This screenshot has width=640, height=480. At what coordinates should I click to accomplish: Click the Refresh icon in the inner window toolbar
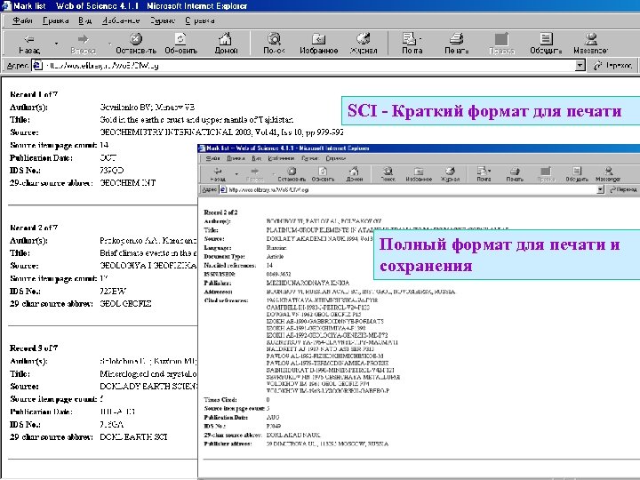tap(323, 171)
